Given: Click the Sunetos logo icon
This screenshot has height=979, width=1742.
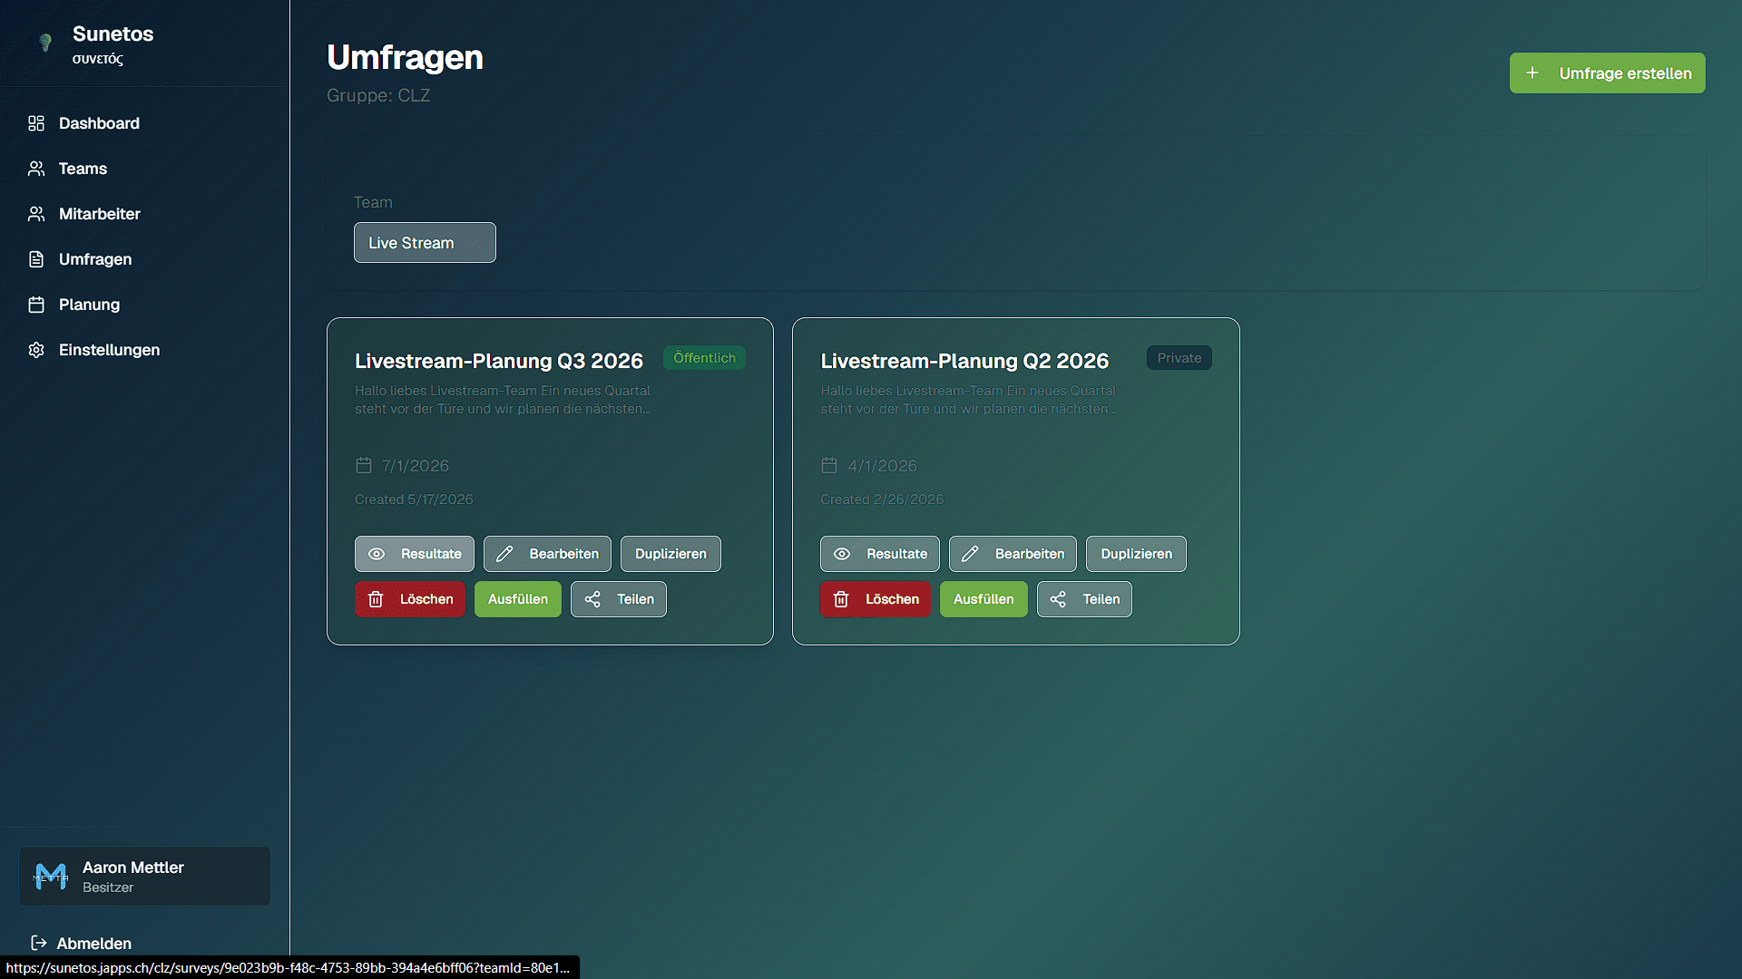Looking at the screenshot, I should pos(45,43).
